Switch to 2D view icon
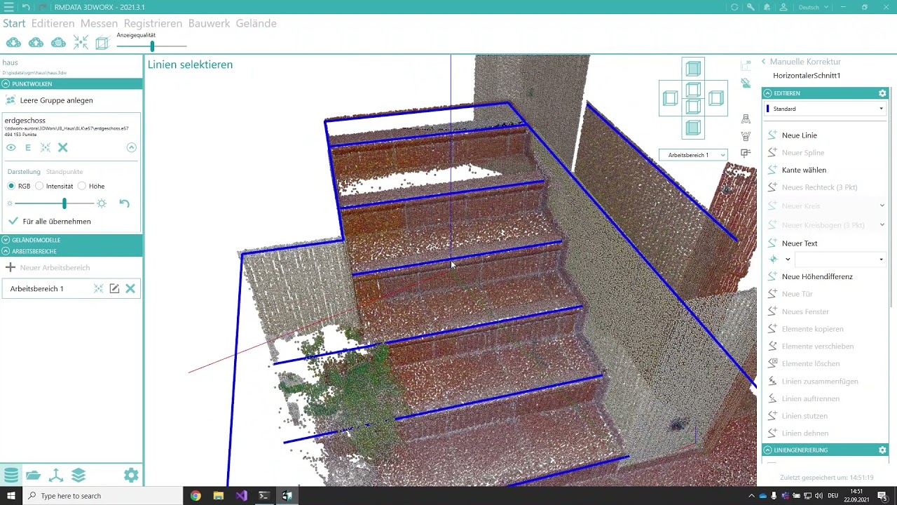 tap(746, 66)
